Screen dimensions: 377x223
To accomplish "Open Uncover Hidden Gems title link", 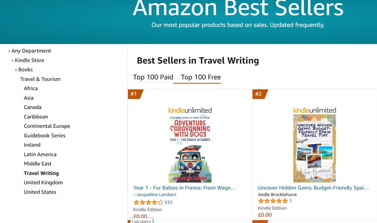I will coord(313,188).
